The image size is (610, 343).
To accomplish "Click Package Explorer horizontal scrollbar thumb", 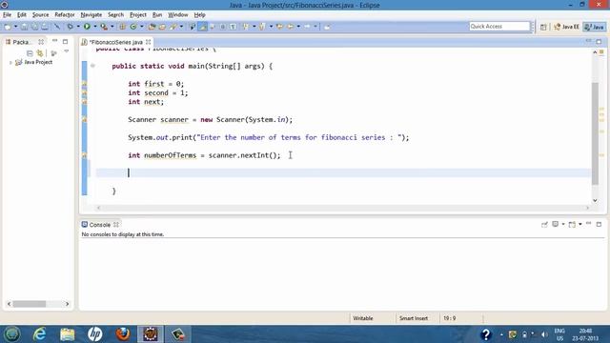I will point(30,304).
